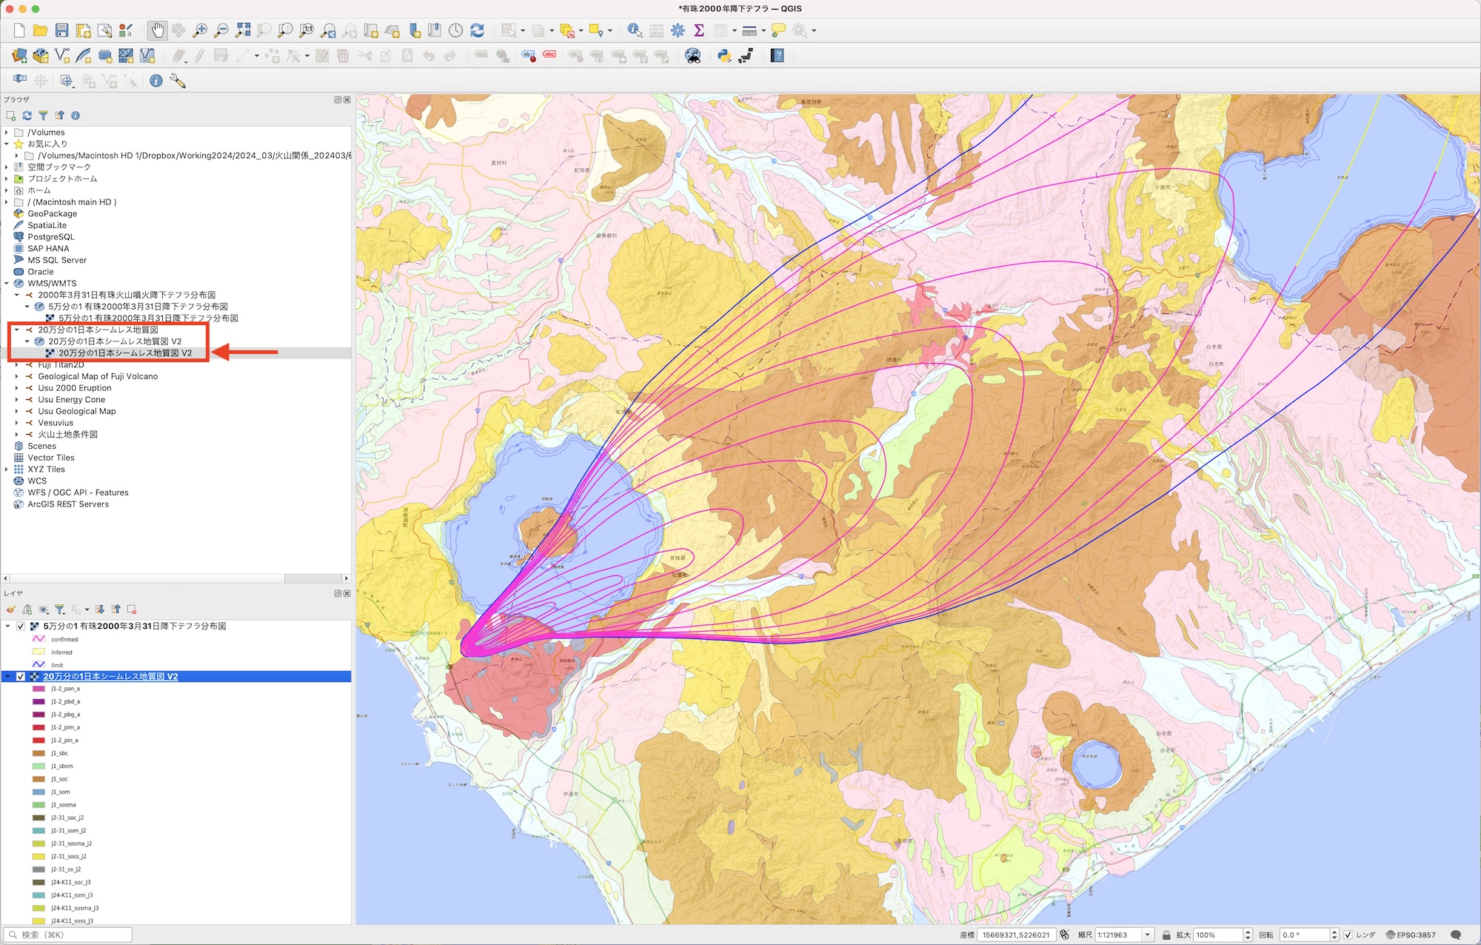Viewport: 1481px width, 945px height.
Task: Click the j1-2_pan_a legend color swatch
Action: pyautogui.click(x=39, y=689)
